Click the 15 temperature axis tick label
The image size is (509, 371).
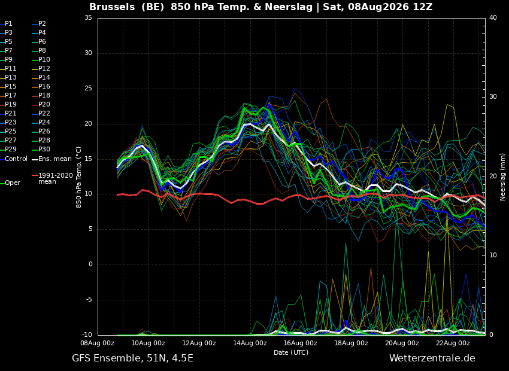tap(88, 159)
